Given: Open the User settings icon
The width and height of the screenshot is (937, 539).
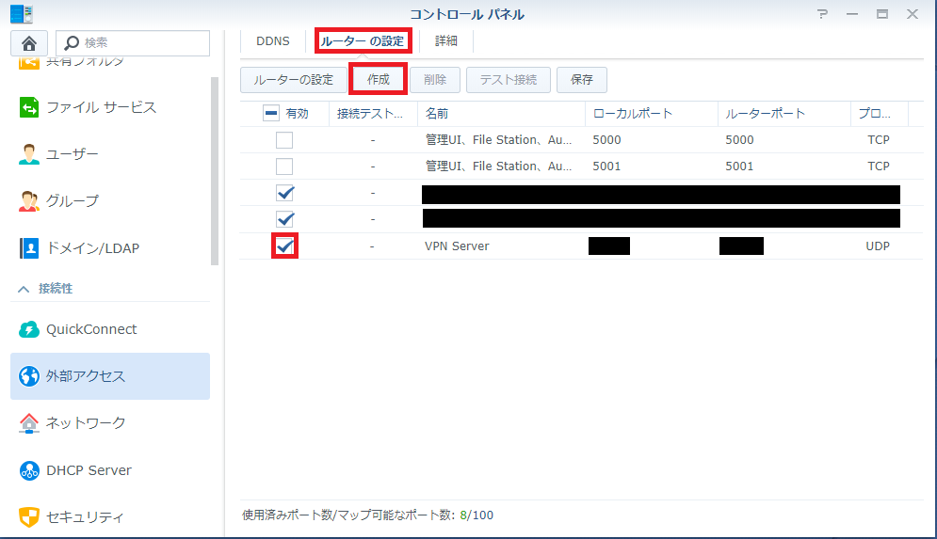Looking at the screenshot, I should 28,154.
